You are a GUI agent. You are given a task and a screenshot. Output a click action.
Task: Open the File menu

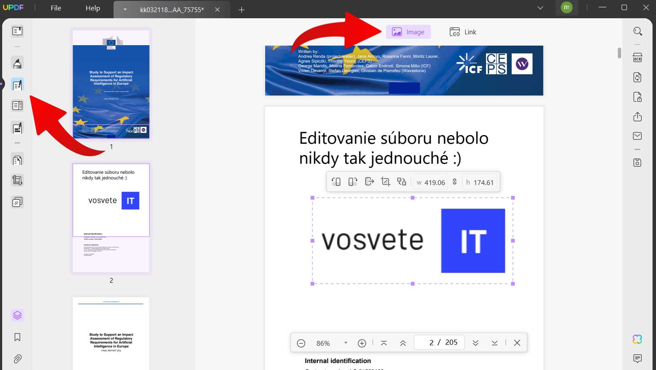(56, 8)
